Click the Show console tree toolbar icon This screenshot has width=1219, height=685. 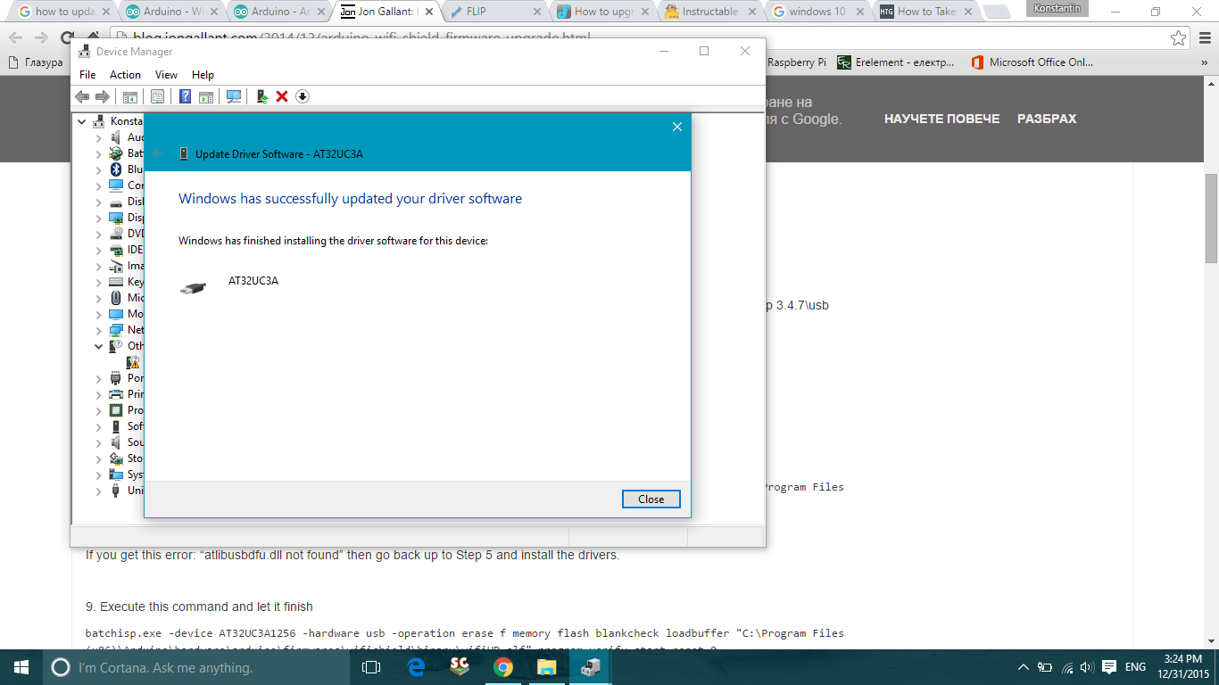pos(130,95)
